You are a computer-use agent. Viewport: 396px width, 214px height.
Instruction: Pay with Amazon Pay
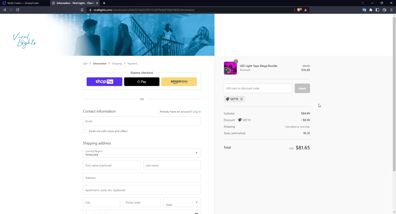click(179, 82)
